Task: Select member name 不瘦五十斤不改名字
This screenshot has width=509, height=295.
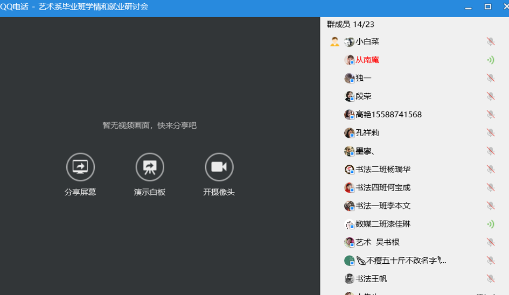Action: (x=401, y=260)
